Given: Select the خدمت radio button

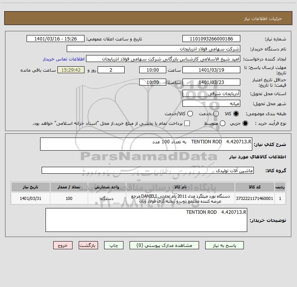Looking at the screenshot, I should click(216, 114).
